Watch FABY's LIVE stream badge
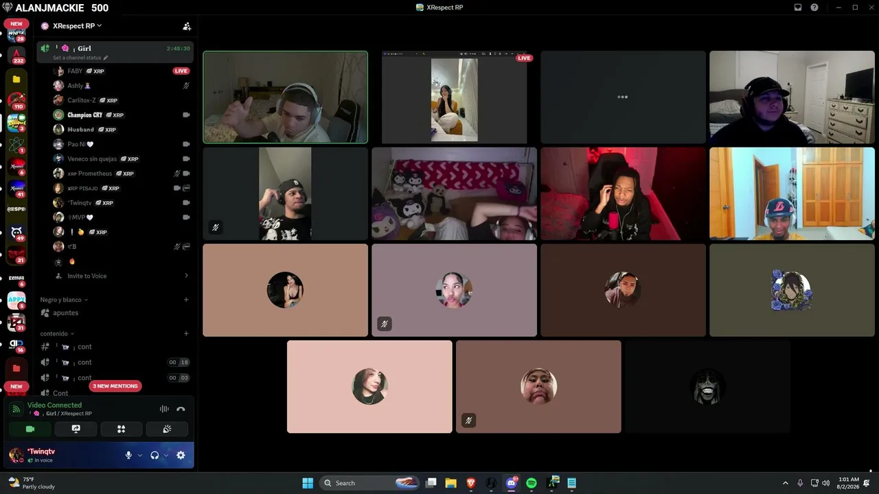Screen dimensions: 879x494 [181, 71]
